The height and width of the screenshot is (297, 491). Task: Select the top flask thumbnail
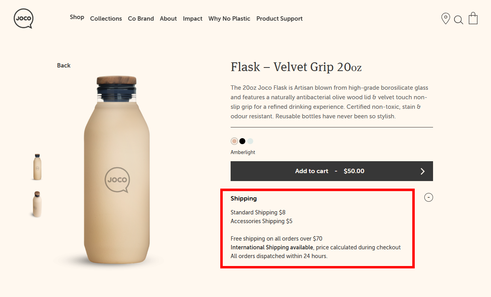[x=37, y=167]
